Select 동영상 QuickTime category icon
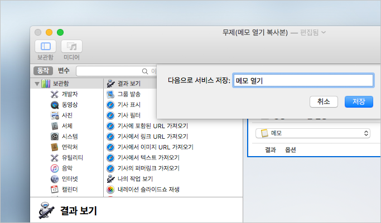 [55, 105]
